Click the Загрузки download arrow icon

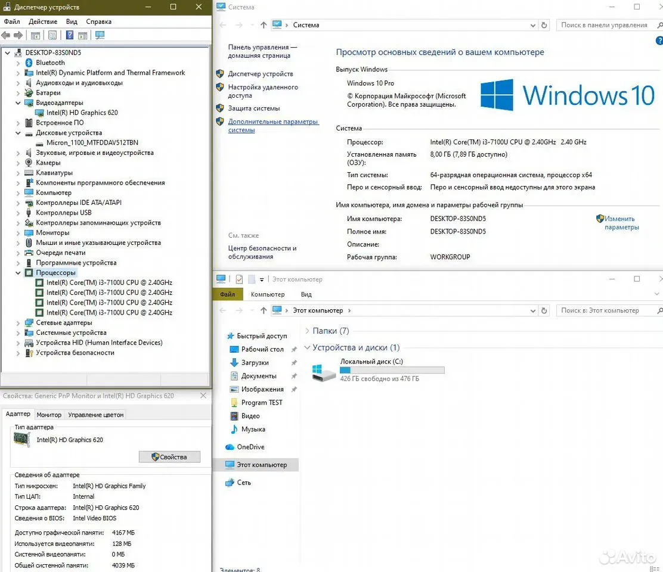234,362
